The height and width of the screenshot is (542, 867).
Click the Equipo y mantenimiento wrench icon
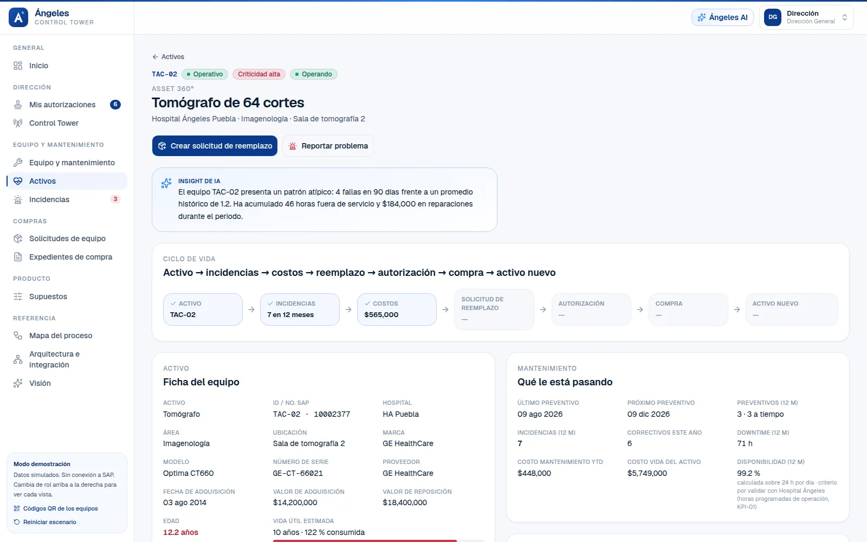18,163
